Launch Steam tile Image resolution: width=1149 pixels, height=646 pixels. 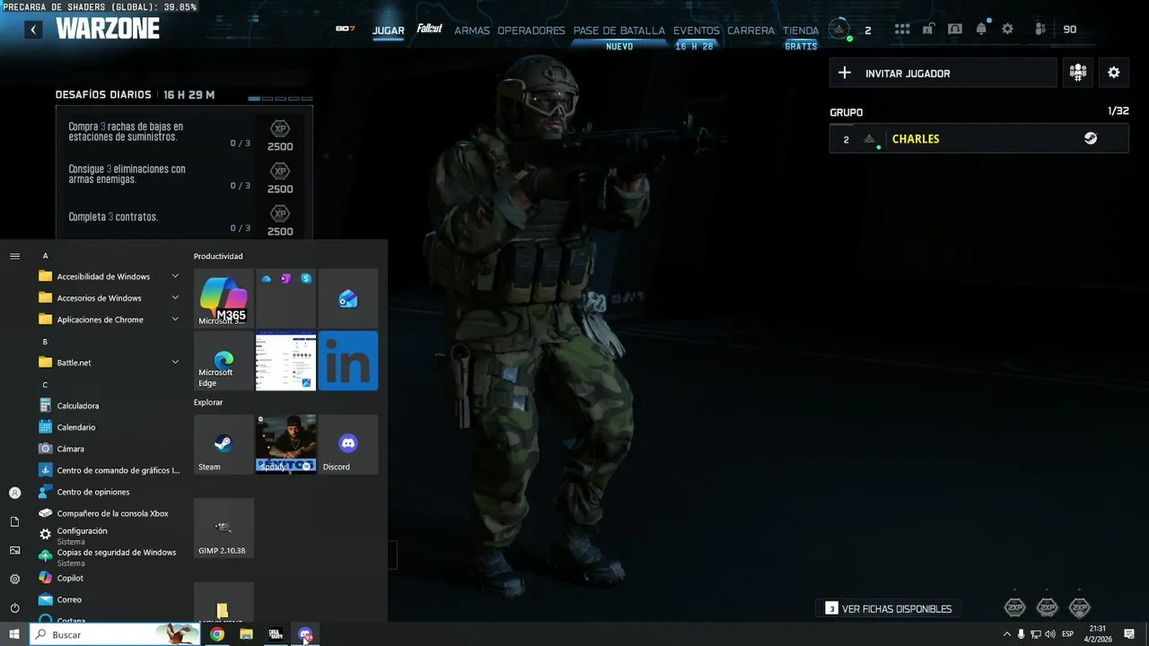point(224,444)
